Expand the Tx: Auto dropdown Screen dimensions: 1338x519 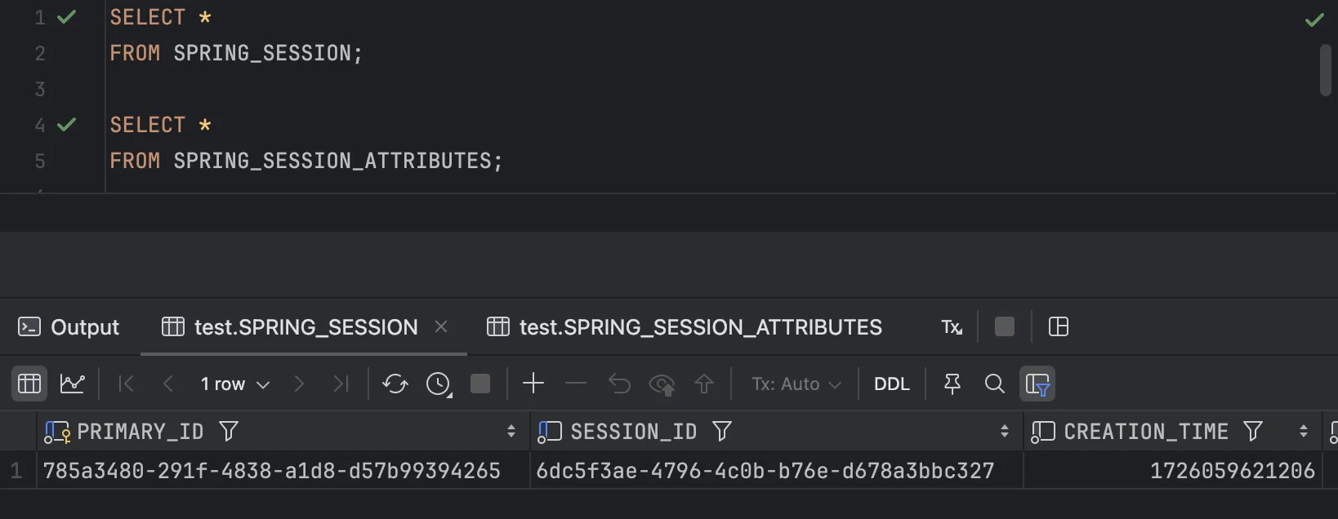click(796, 384)
